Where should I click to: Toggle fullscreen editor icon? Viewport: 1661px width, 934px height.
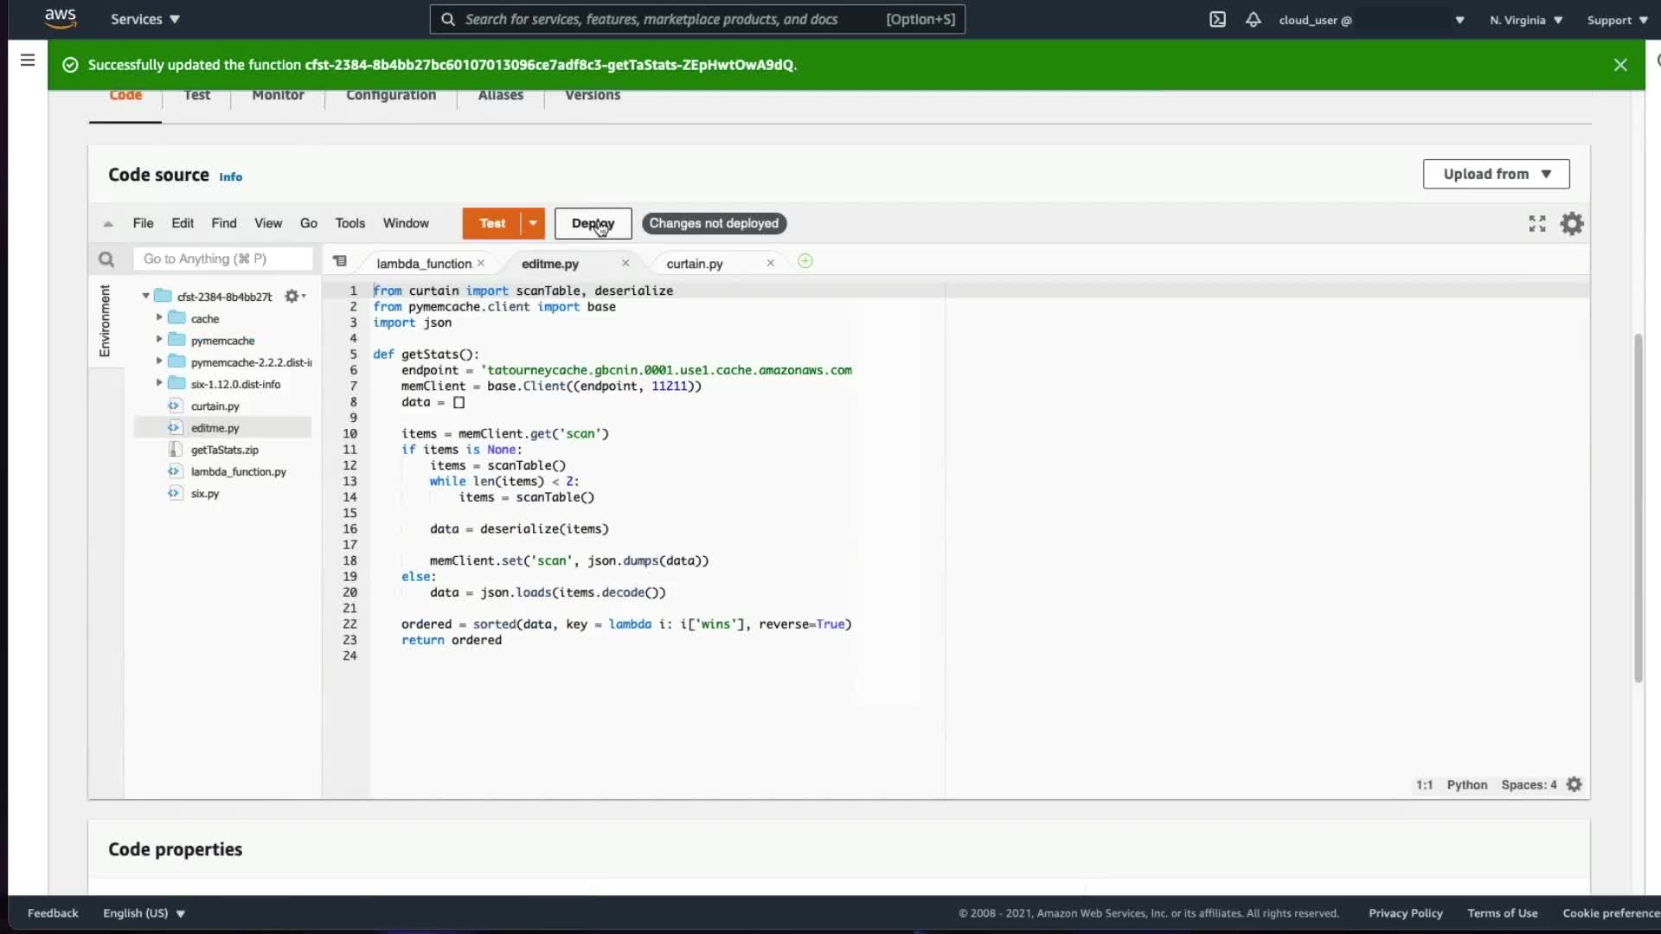pyautogui.click(x=1536, y=224)
